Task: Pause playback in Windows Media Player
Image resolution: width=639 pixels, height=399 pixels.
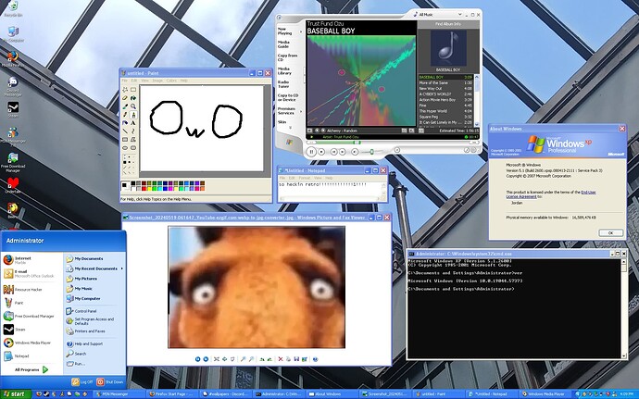Action: tap(311, 152)
